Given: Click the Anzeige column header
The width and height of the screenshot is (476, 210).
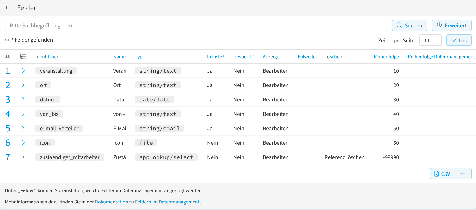Looking at the screenshot, I should (x=271, y=57).
